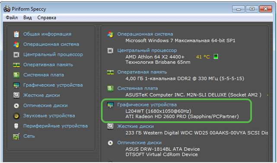Open Графические устройства heading in summary panel

click(147, 105)
